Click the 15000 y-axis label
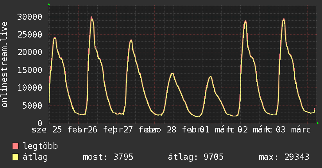This screenshot has width=322, height=168. 30,70
